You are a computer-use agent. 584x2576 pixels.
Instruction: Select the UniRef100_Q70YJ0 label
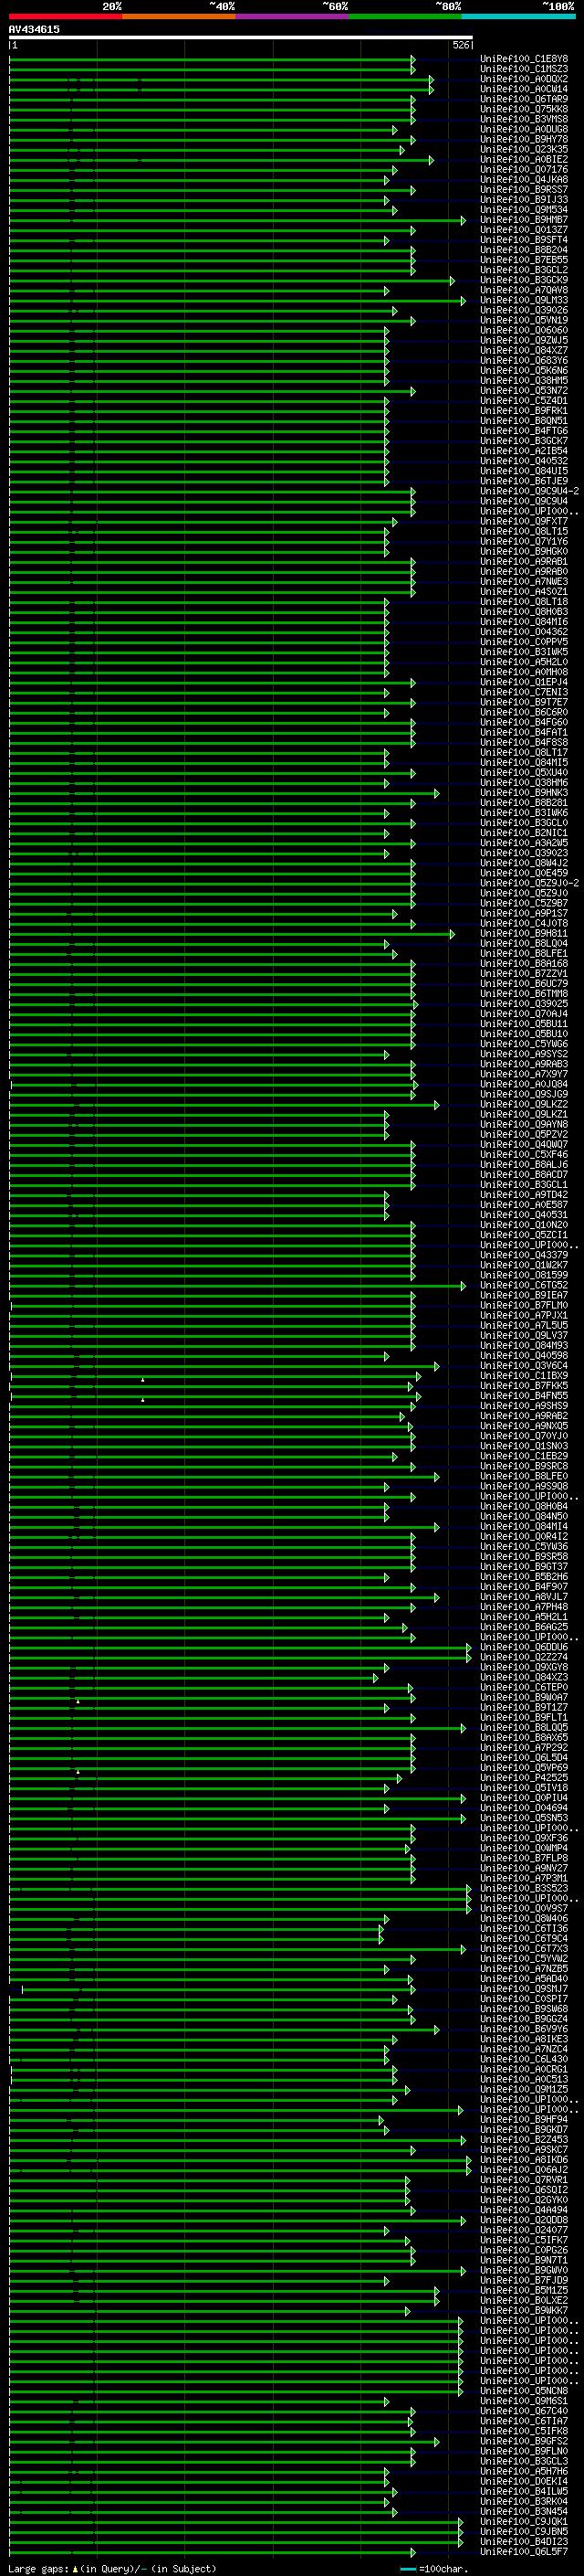pyautogui.click(x=524, y=1436)
